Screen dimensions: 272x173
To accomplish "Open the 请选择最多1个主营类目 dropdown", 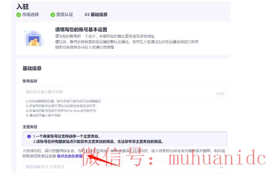I will click(x=125, y=167).
